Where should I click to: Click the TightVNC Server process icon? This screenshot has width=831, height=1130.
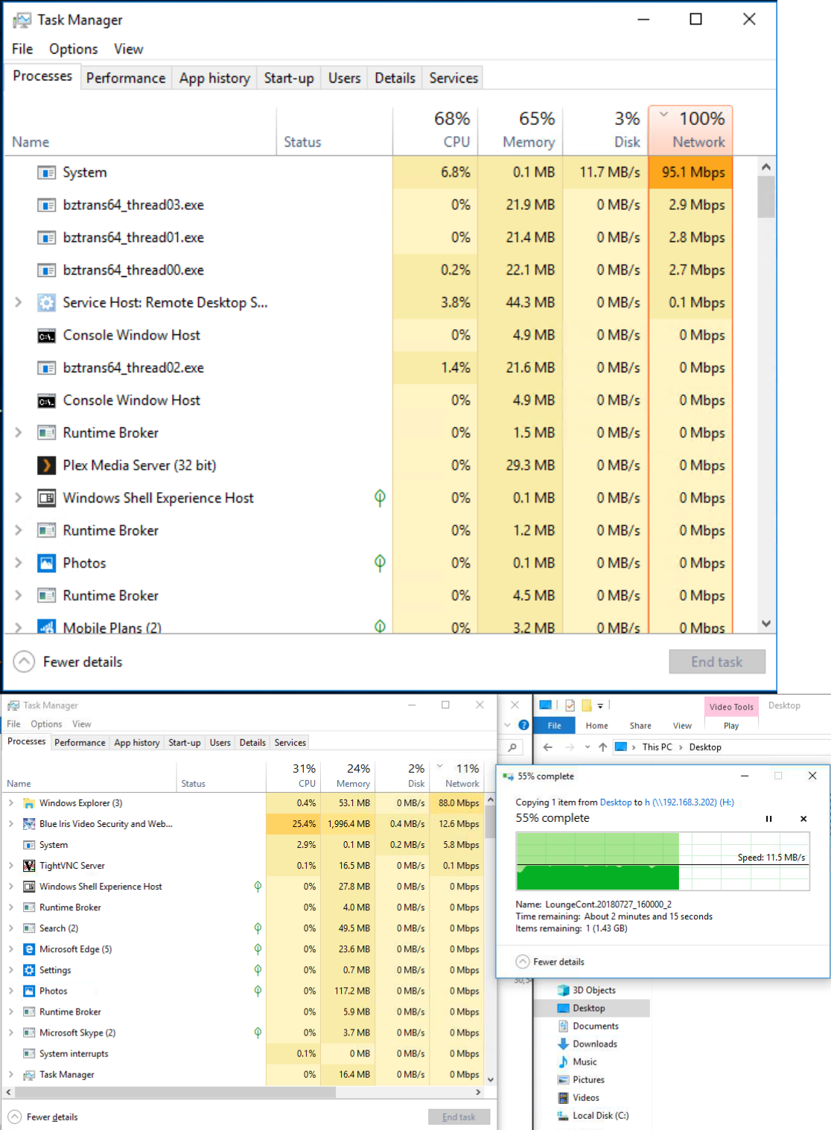click(29, 866)
